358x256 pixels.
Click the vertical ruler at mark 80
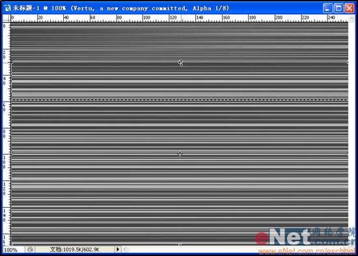(5, 134)
